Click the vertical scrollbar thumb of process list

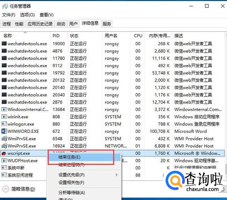[x=226, y=169]
